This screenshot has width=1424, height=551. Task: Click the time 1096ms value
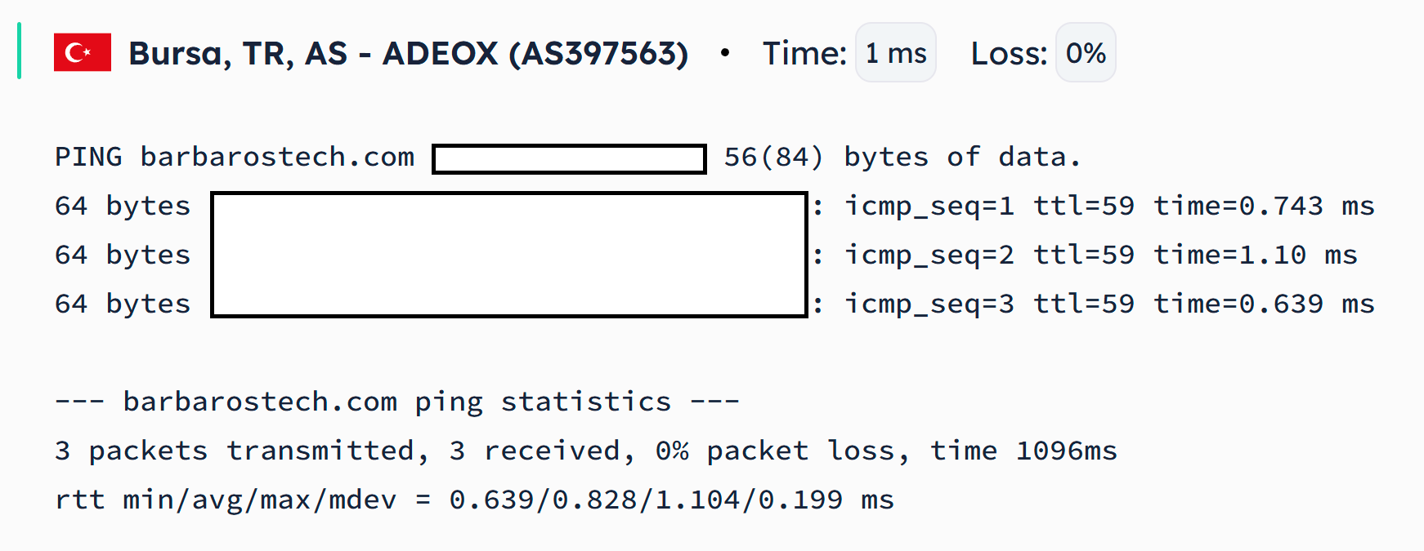(1023, 451)
